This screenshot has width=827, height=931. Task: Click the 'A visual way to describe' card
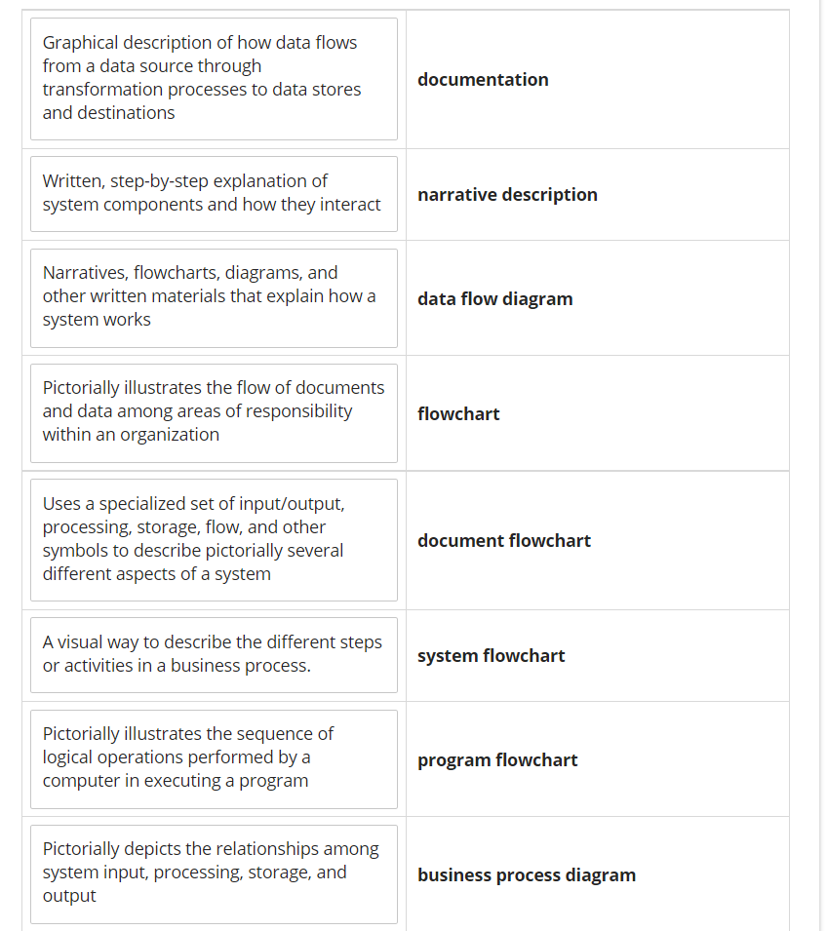click(214, 654)
